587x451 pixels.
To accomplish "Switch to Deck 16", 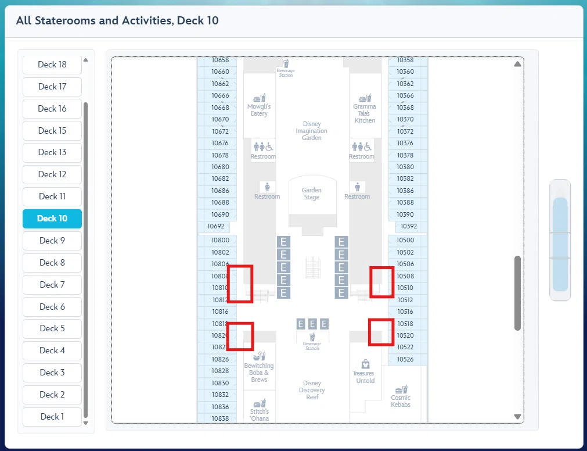I will 52,109.
